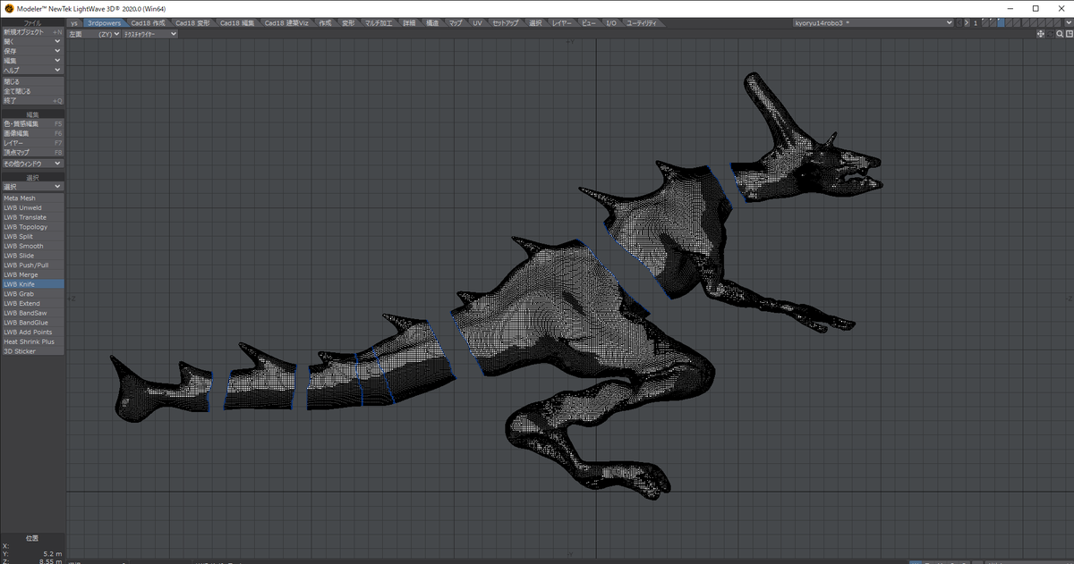Activate the LWB Knife tool
The width and height of the screenshot is (1074, 564).
coord(32,284)
